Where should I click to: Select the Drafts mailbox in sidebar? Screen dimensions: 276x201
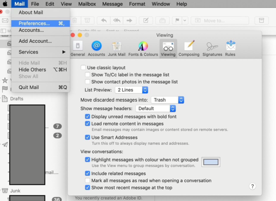(17, 99)
